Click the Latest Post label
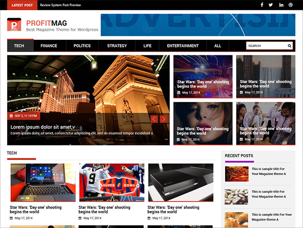This screenshot has width=303, height=228. click(x=22, y=5)
